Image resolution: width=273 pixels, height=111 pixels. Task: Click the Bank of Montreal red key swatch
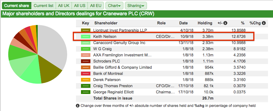(86, 73)
